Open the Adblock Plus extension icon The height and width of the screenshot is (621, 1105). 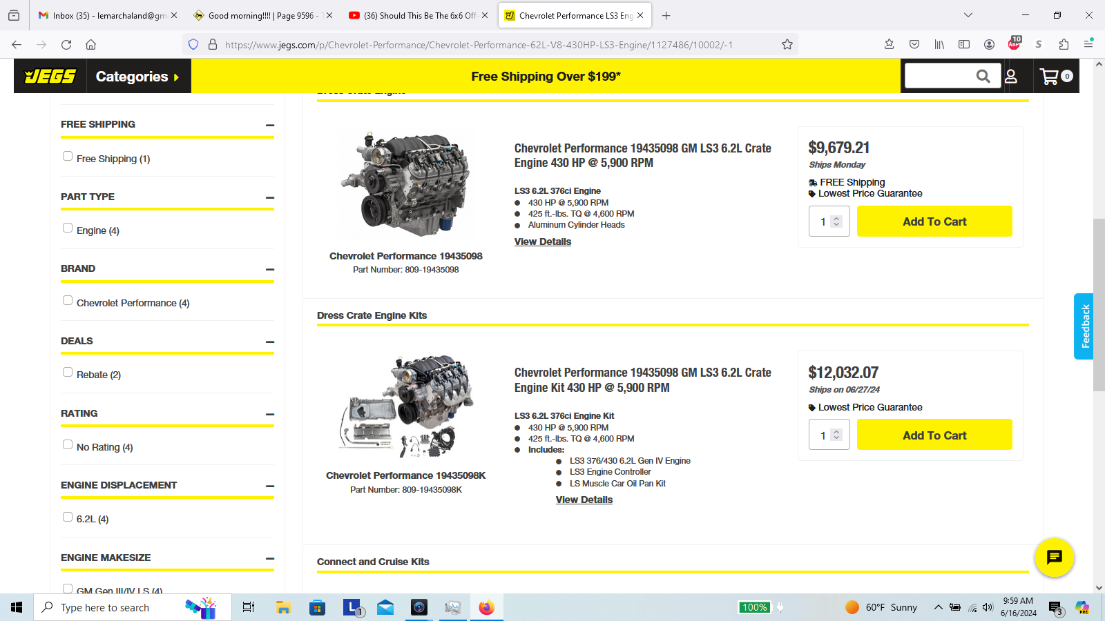point(1014,43)
